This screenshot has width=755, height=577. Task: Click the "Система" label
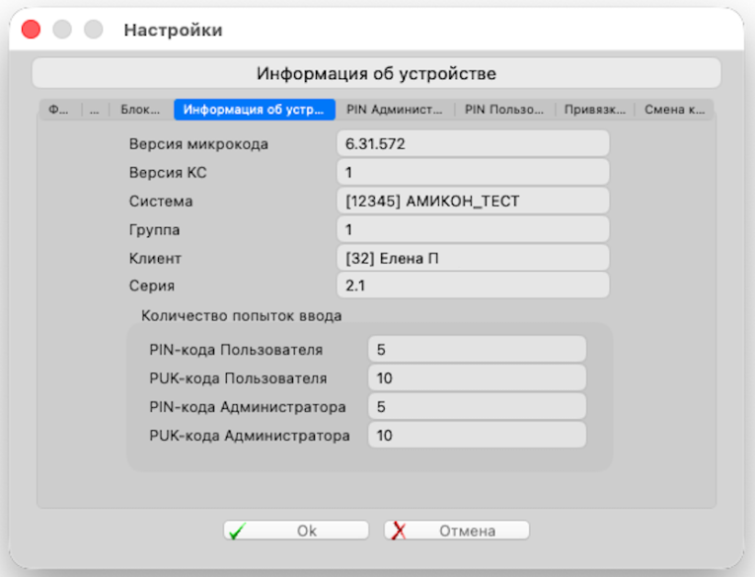pyautogui.click(x=161, y=201)
